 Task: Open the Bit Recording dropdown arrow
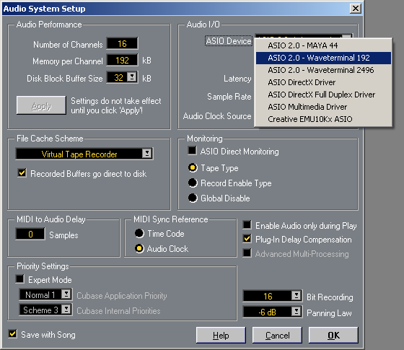coord(297,296)
